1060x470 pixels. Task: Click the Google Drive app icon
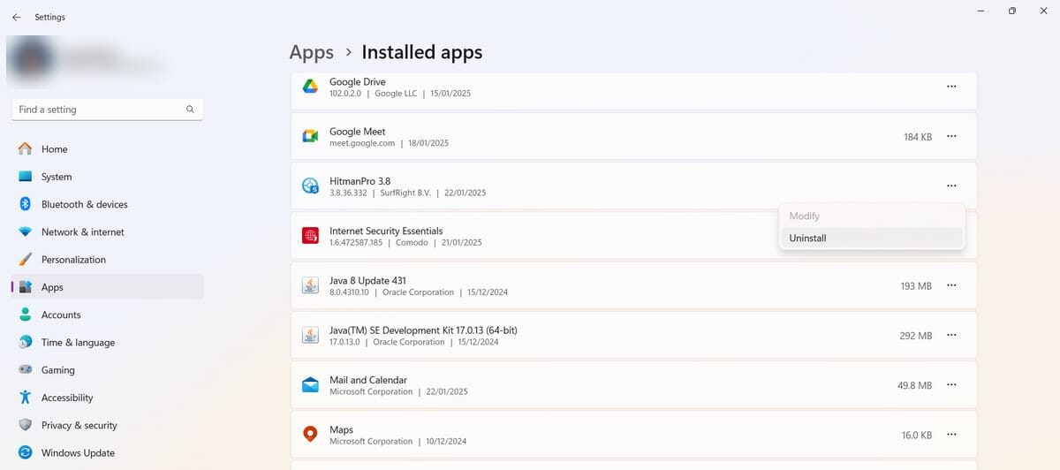pyautogui.click(x=310, y=87)
